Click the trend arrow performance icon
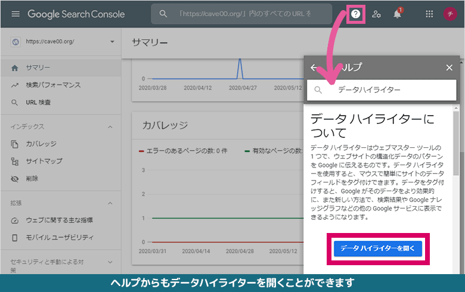465x292 pixels. pyautogui.click(x=14, y=85)
